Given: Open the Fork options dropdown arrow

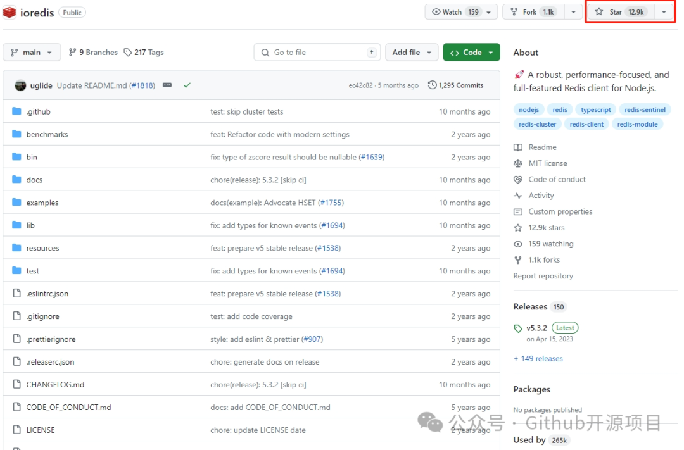Looking at the screenshot, I should click(x=573, y=12).
